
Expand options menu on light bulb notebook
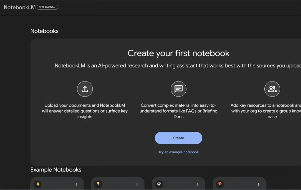point(137,184)
